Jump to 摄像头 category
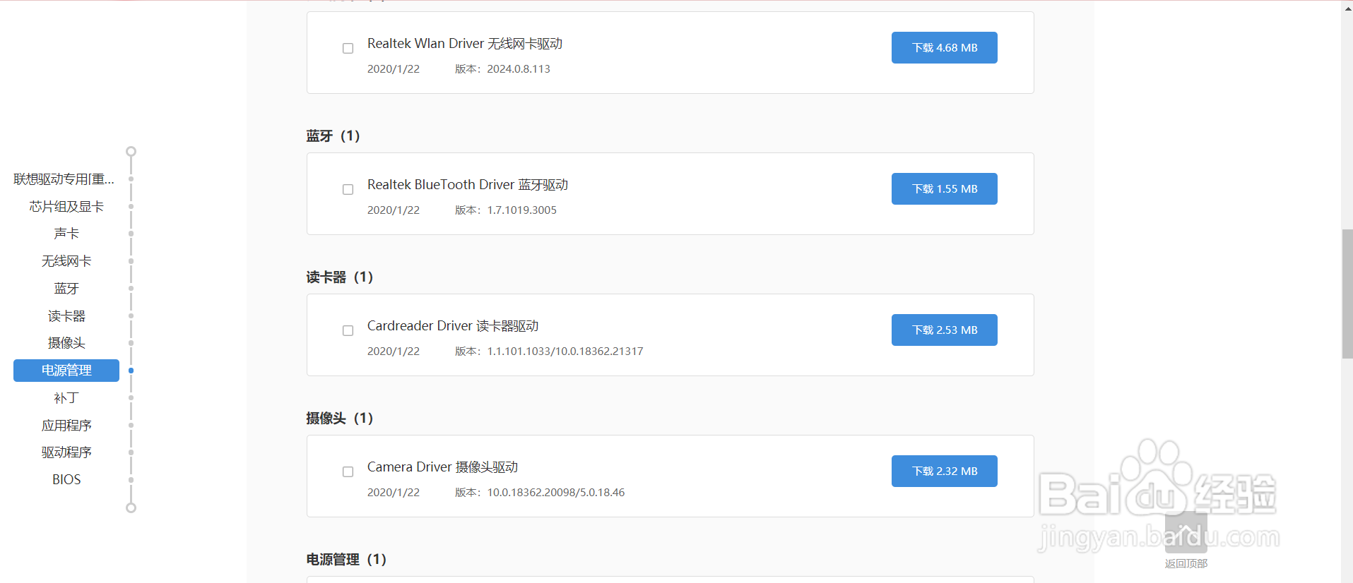The image size is (1353, 583). point(66,343)
